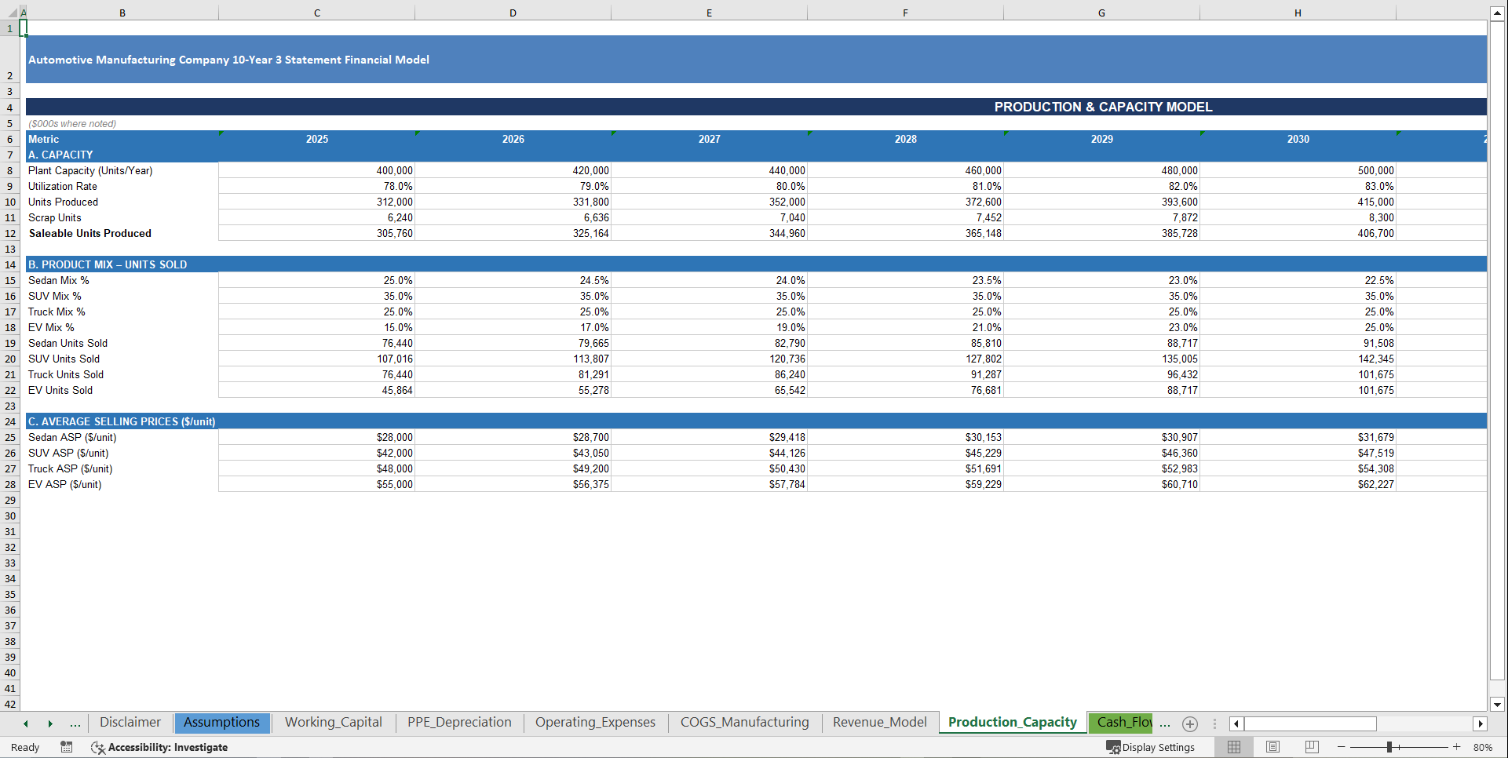The height and width of the screenshot is (758, 1508).
Task: Select the Utilization Rate cell for 2027
Action: tap(709, 186)
